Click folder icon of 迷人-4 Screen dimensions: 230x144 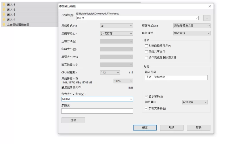pos(4,19)
